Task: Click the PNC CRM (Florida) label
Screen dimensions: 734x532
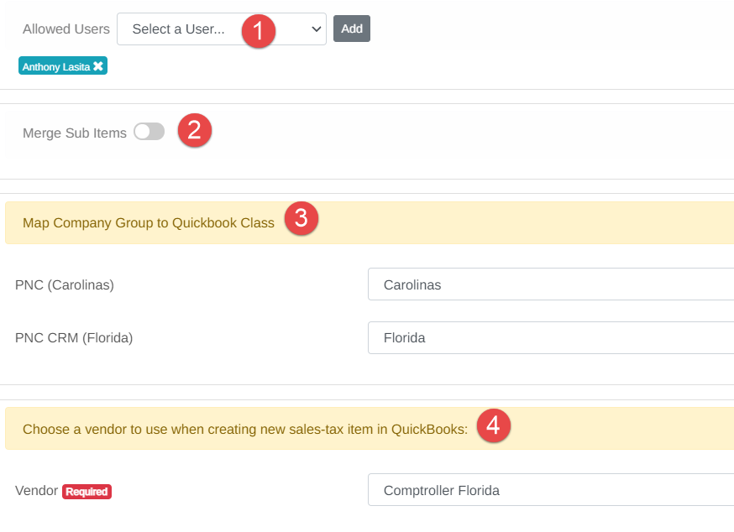Action: point(74,338)
